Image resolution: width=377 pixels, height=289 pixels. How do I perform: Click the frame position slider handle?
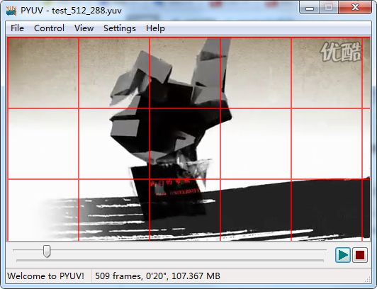[x=47, y=251]
